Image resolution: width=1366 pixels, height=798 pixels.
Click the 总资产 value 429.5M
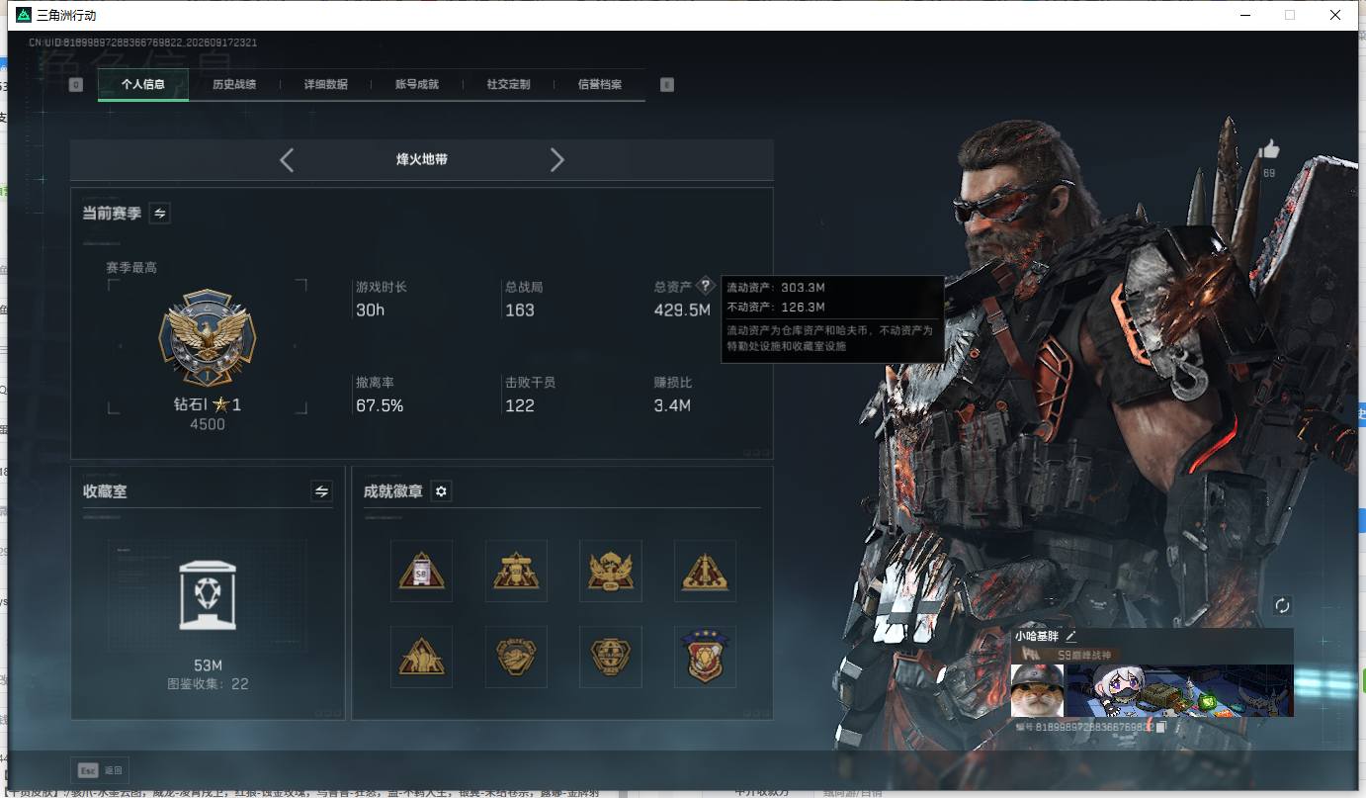coord(682,310)
